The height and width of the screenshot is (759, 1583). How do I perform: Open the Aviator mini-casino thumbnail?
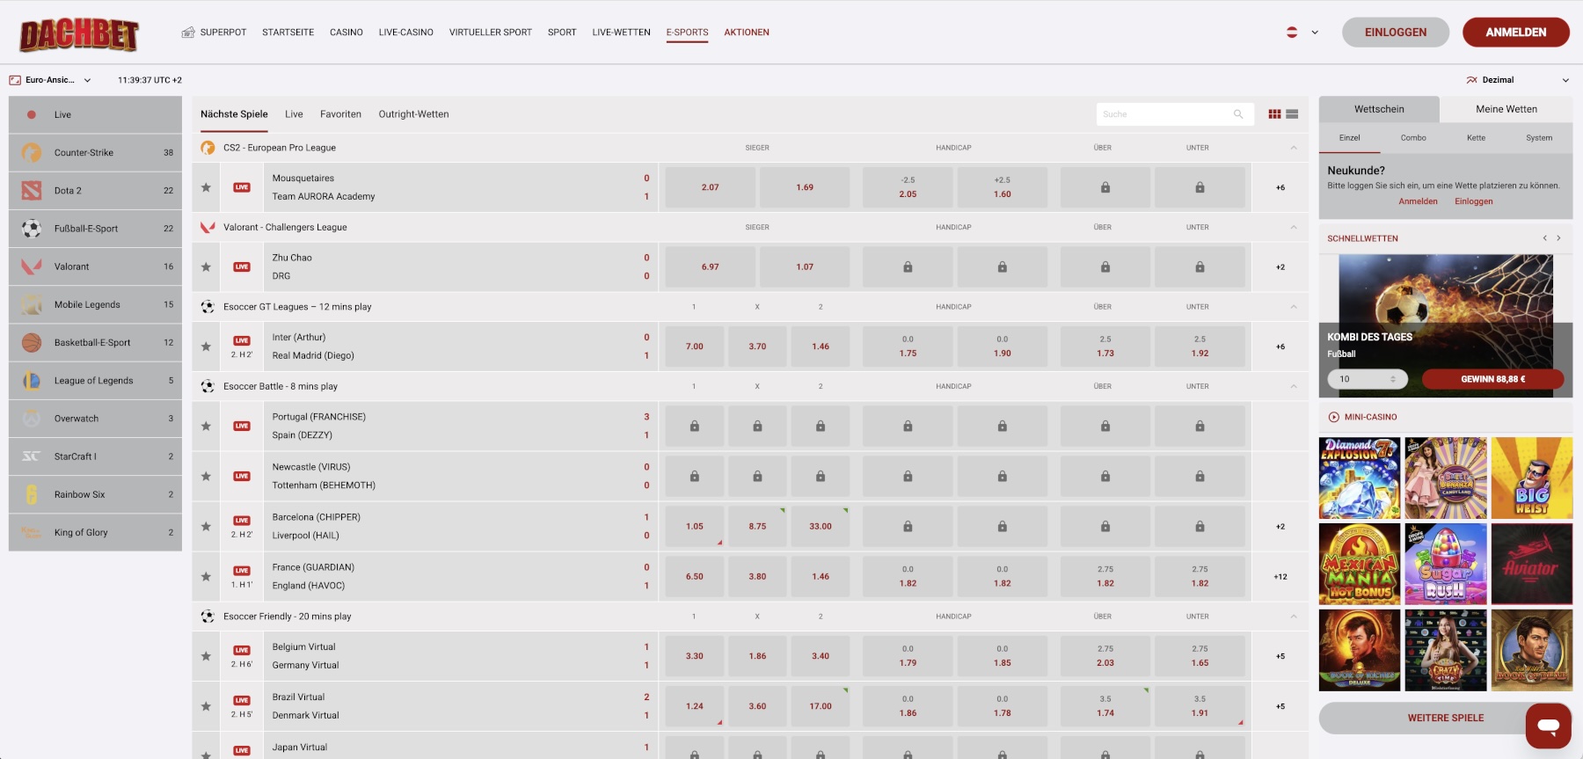pyautogui.click(x=1532, y=564)
